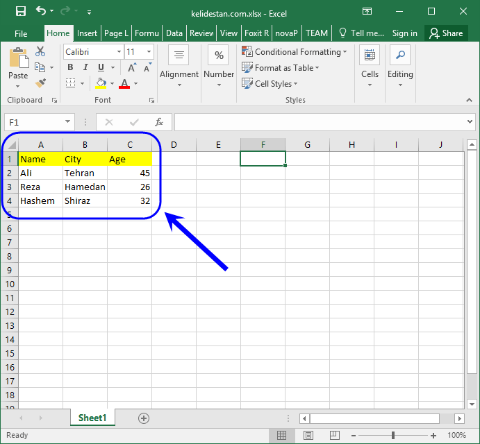Image resolution: width=480 pixels, height=444 pixels.
Task: Apply yellow fill color
Action: (101, 83)
